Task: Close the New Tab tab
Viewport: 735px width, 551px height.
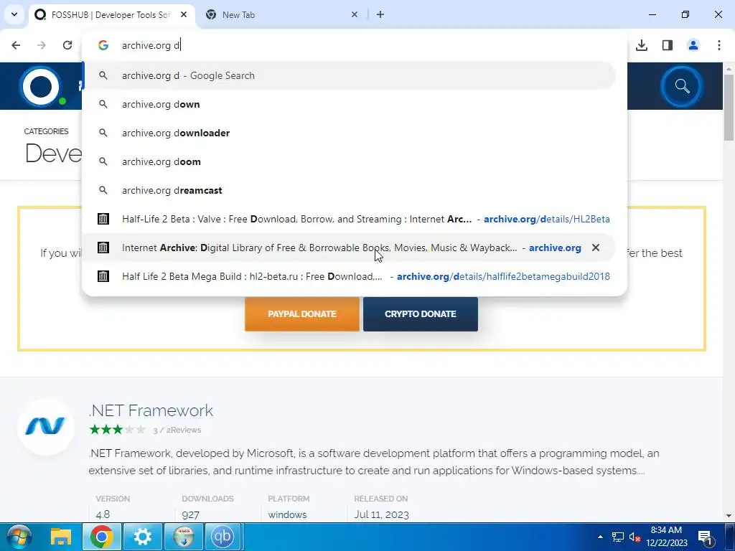Action: click(x=355, y=14)
